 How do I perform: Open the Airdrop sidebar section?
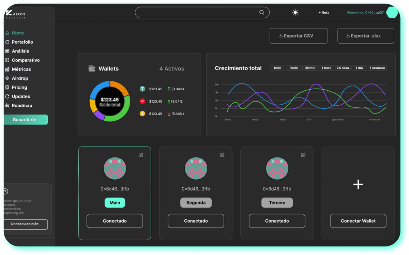(20, 78)
